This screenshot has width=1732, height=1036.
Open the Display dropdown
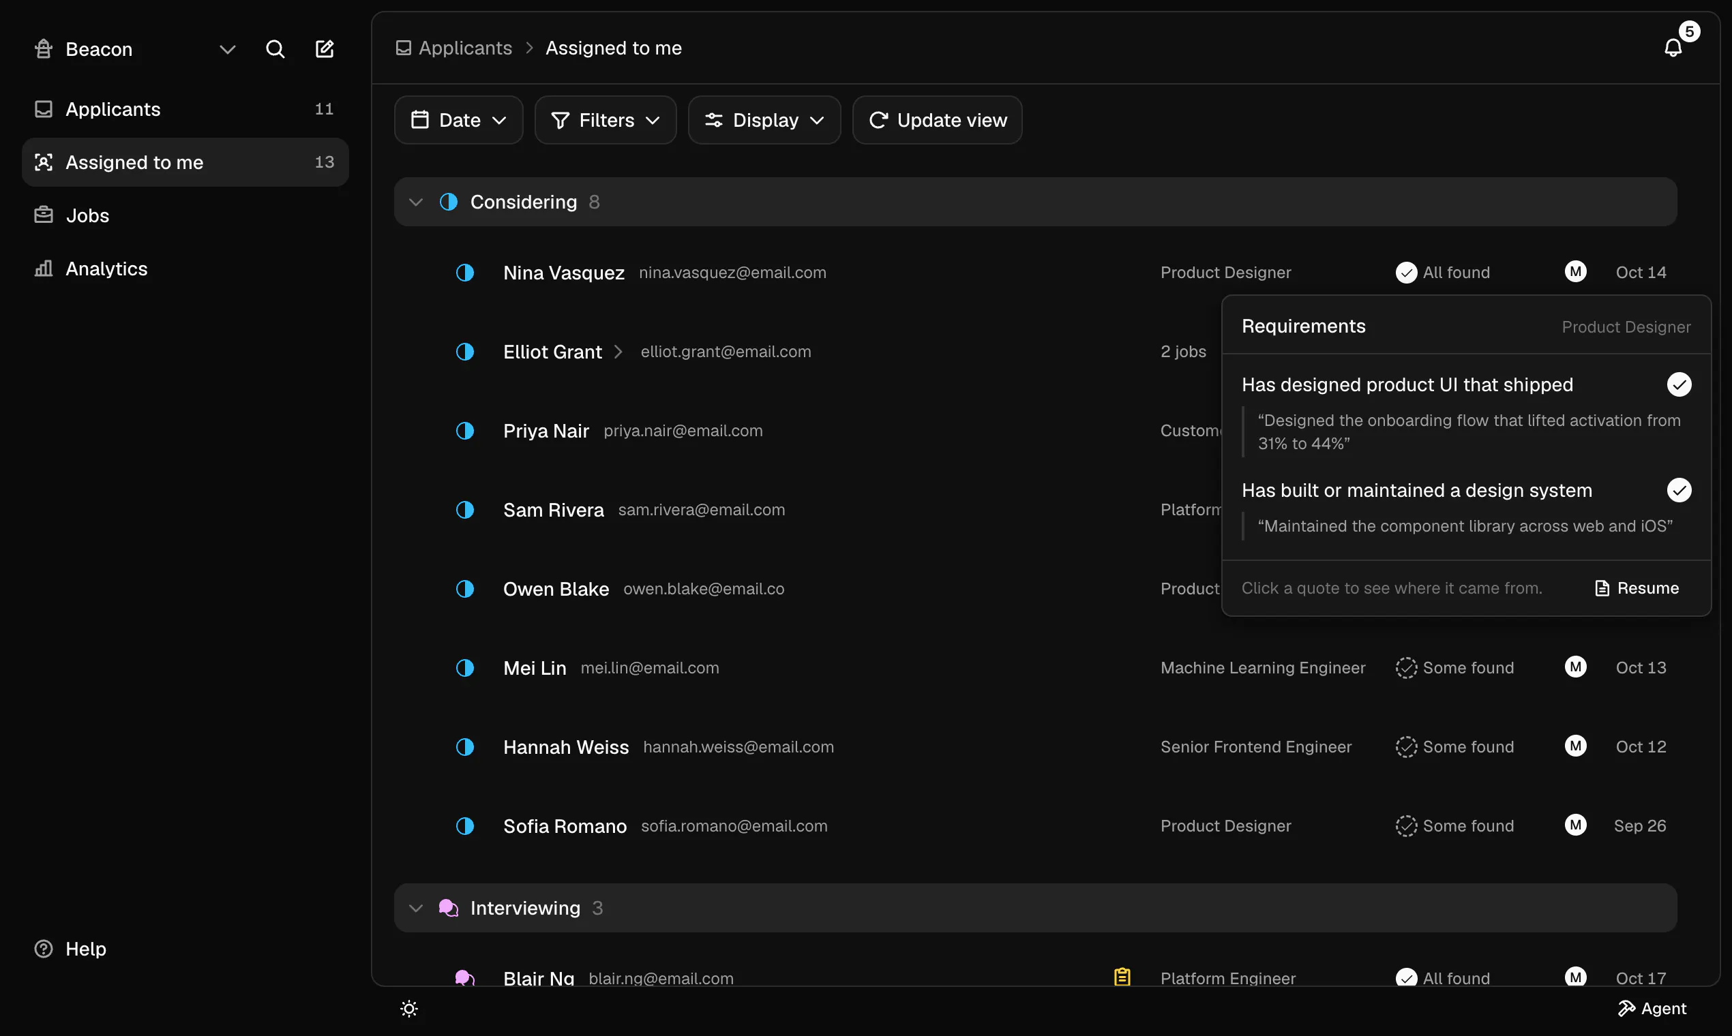click(x=764, y=120)
